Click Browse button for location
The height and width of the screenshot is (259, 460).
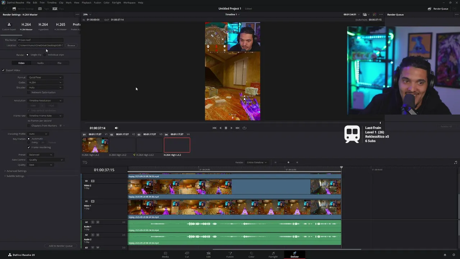tap(71, 45)
